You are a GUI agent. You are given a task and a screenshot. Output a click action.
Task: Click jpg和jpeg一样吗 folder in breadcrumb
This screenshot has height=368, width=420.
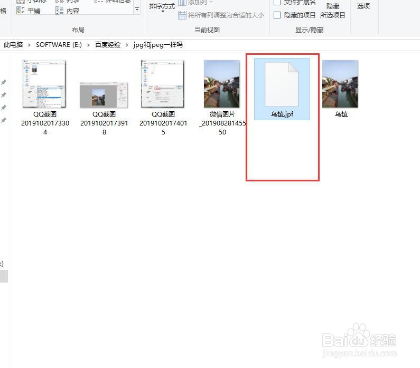click(x=158, y=45)
